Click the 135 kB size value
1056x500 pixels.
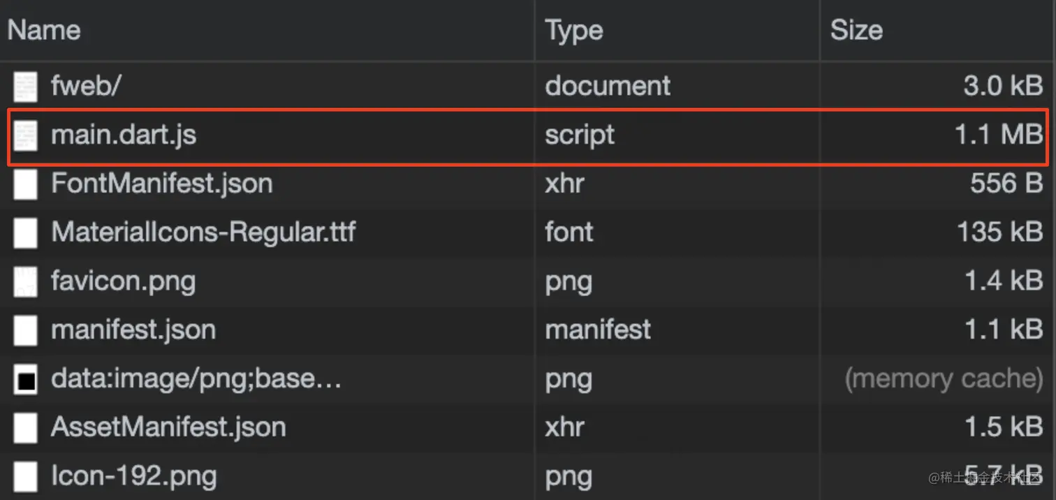coord(1000,232)
